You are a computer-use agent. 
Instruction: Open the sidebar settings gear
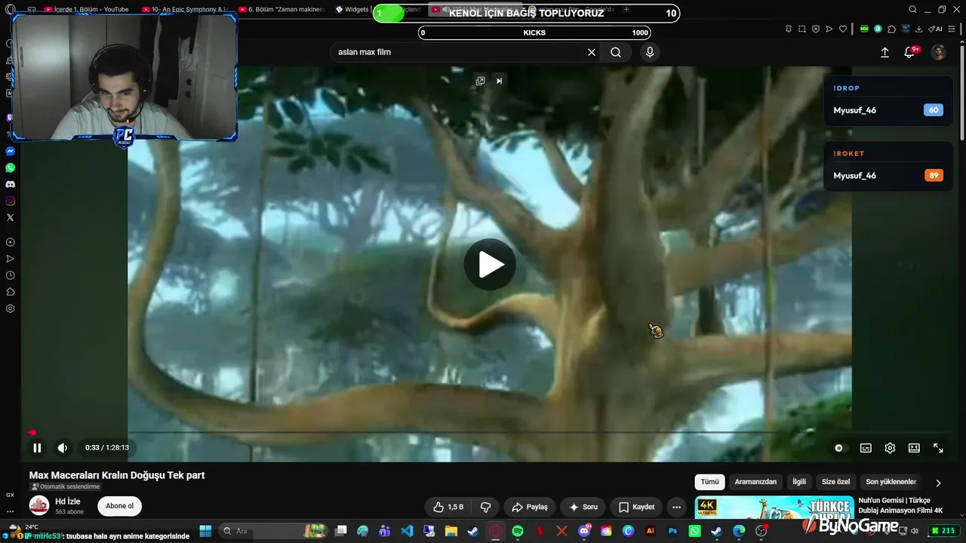point(11,308)
